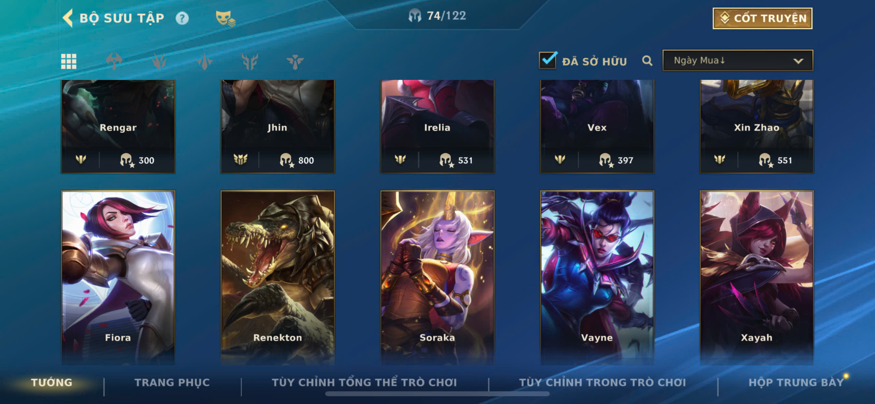Select the Renekton champion card
875x404 pixels.
click(x=278, y=278)
